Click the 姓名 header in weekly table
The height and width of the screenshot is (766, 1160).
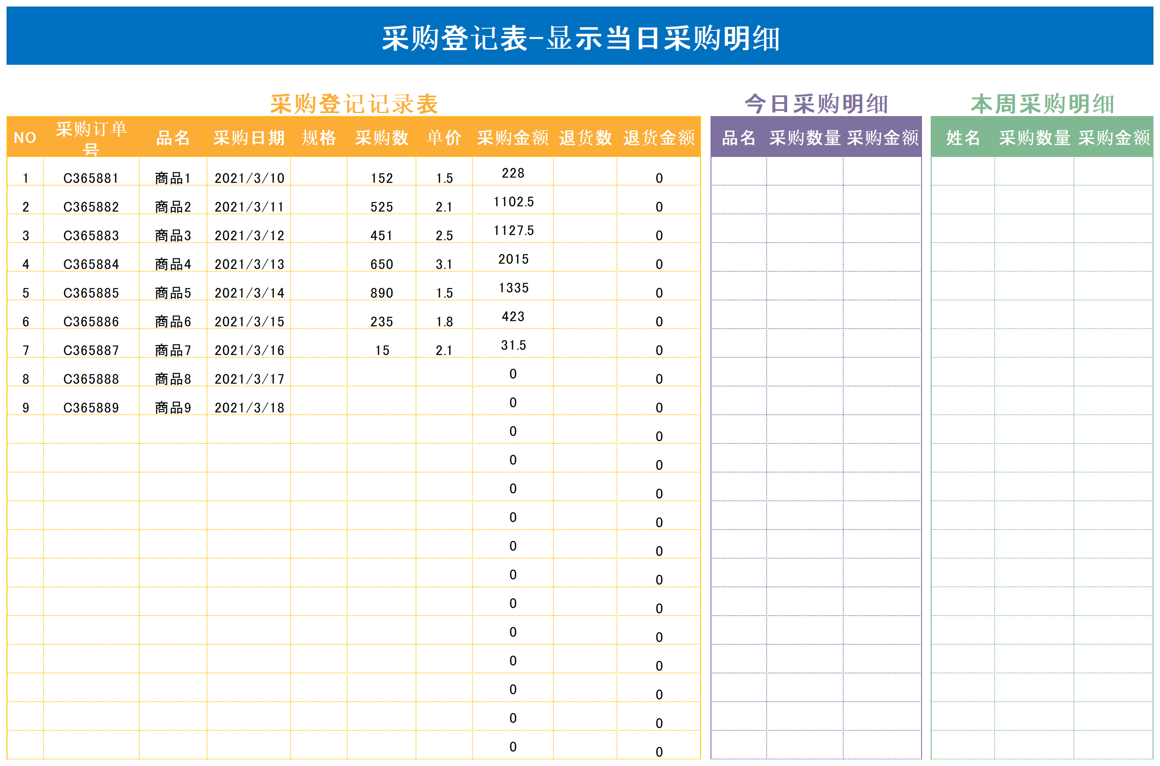click(963, 137)
